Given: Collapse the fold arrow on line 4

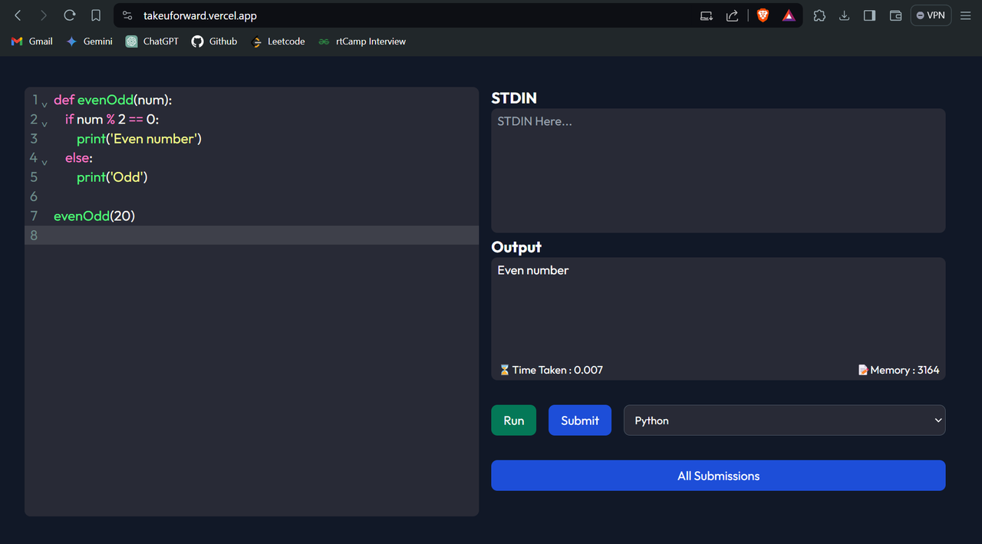Looking at the screenshot, I should click(x=44, y=161).
